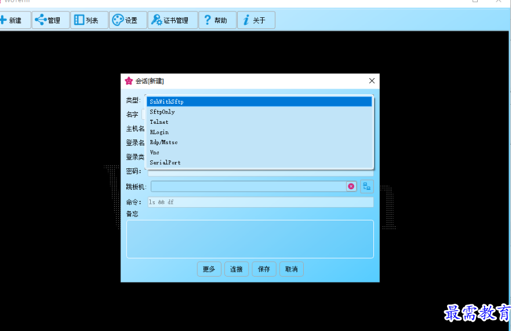Open the 管理 (Manage) toolbar button
The height and width of the screenshot is (331, 516).
[50, 20]
